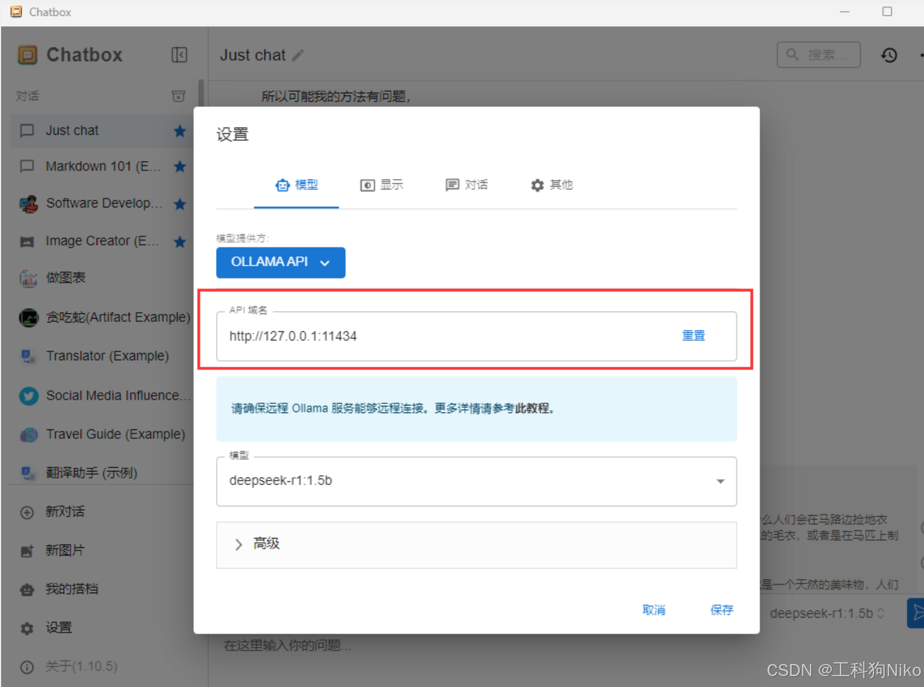Click the send message arrow button
Viewport: 924px width, 687px height.
917,613
